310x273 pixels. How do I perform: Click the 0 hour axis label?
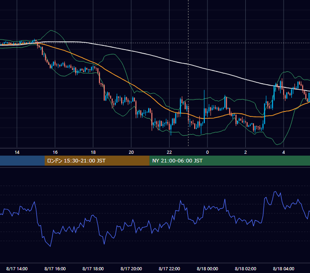[x=207, y=152]
